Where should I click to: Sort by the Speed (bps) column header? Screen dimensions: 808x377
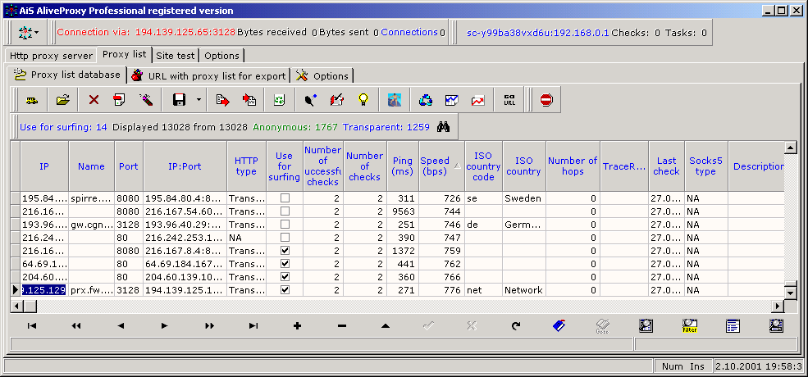pyautogui.click(x=441, y=166)
